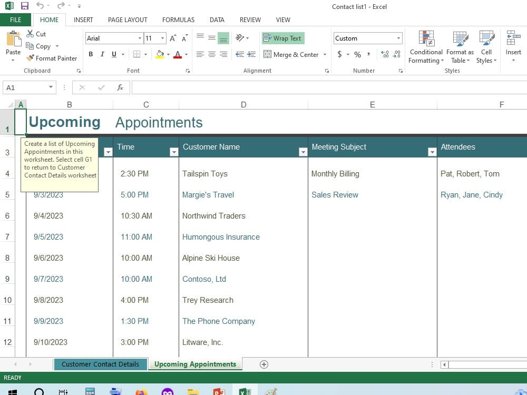Open the VIEW ribbon tab
The width and height of the screenshot is (527, 395).
(283, 20)
